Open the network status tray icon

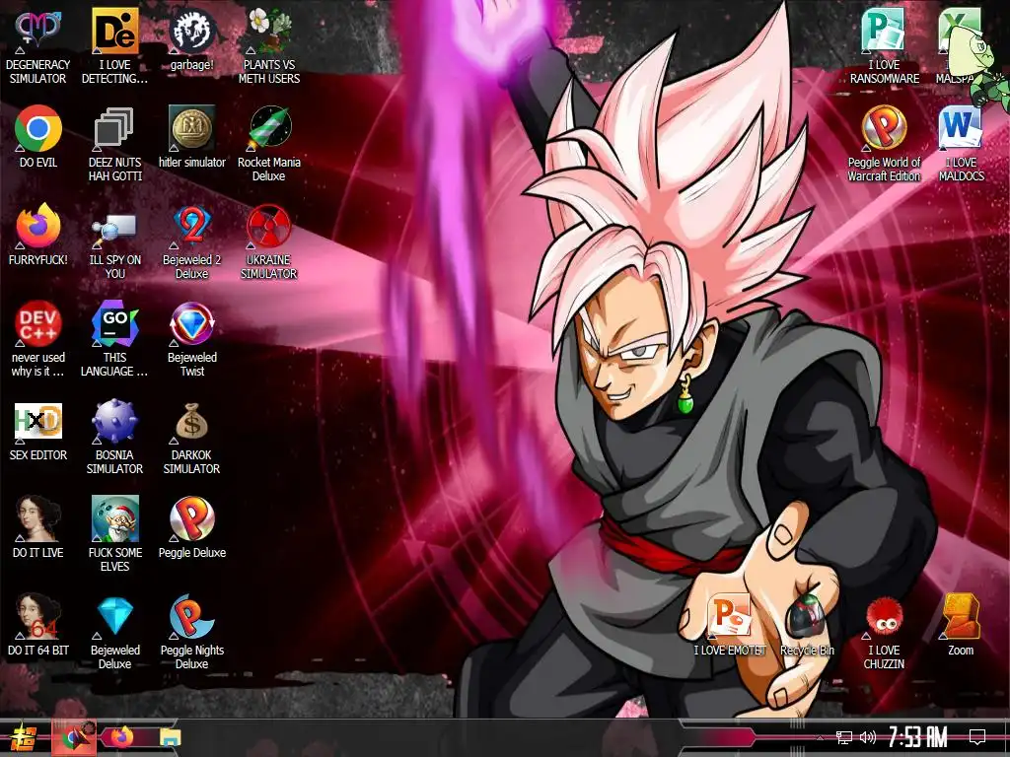point(844,737)
